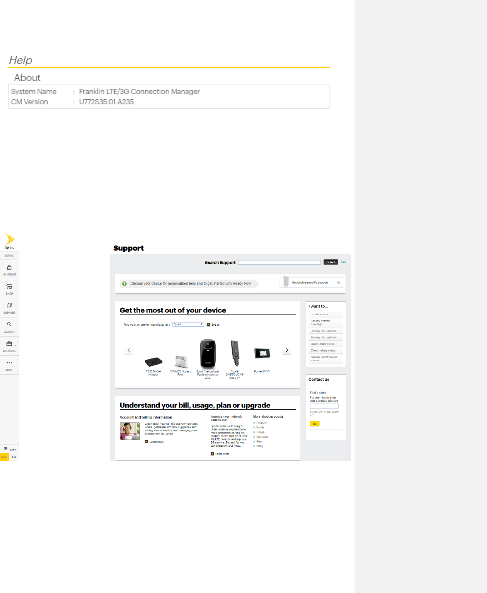The width and height of the screenshot is (487, 593).
Task: Click CM Version value U772S35.01.A235
Action: coord(107,102)
